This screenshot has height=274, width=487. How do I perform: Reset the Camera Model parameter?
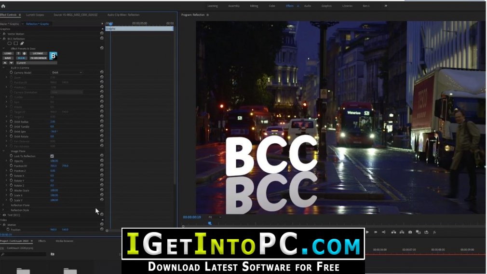(102, 72)
